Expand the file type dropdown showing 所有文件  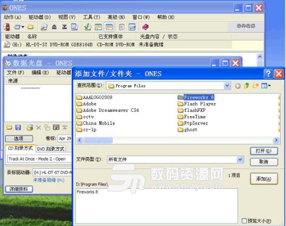[x=240, y=160]
